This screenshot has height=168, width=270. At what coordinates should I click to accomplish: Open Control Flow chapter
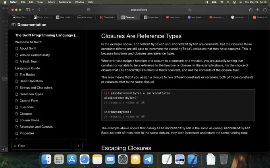(x=29, y=101)
